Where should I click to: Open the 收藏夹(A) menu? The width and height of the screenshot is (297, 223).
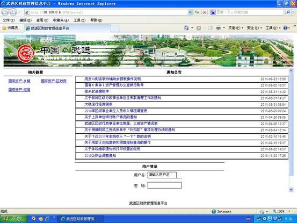[61, 20]
